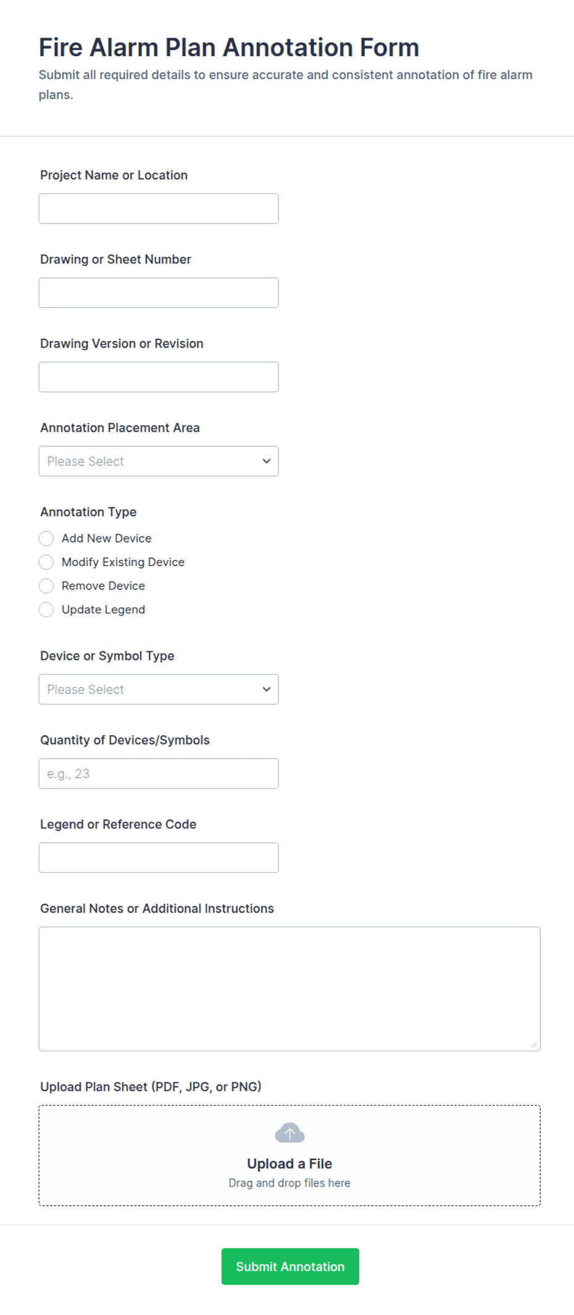574x1315 pixels.
Task: Open the Device or Symbol Type dropdown
Action: pos(158,689)
